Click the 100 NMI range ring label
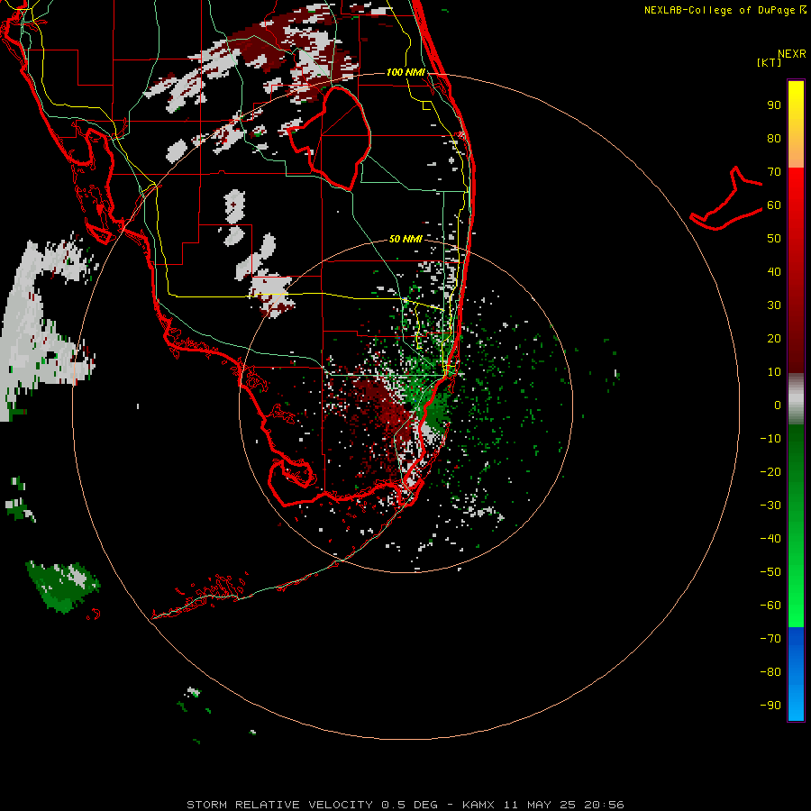811x811 pixels. point(405,72)
